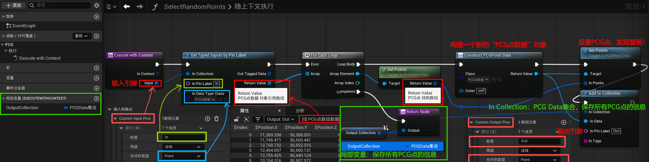
Task: Select the Return Node title
Action: coord(418,112)
